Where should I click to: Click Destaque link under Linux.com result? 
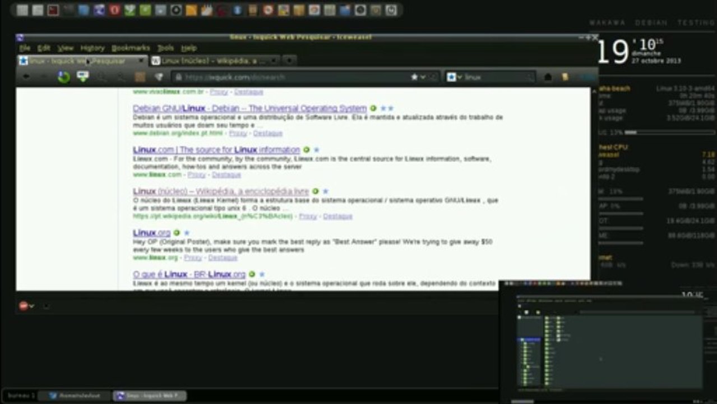(226, 175)
